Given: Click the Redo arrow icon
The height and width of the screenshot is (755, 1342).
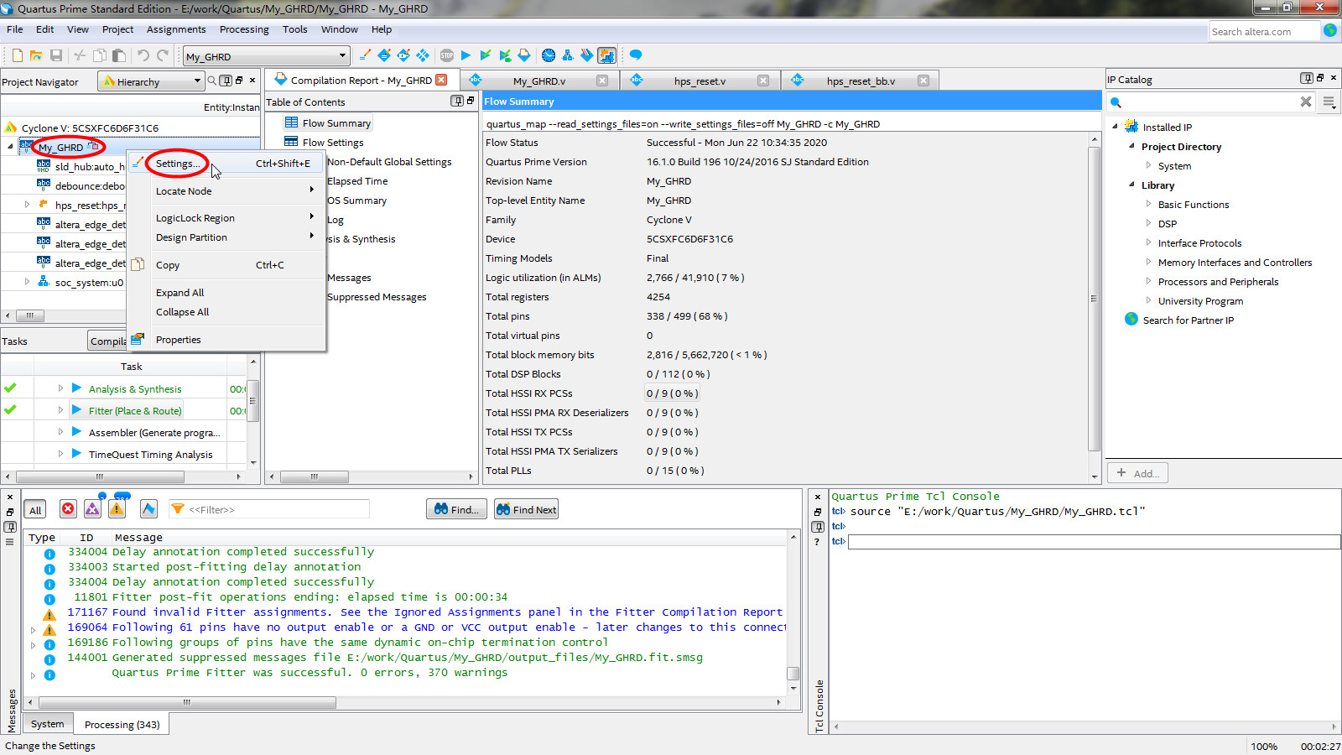Looking at the screenshot, I should coord(163,55).
